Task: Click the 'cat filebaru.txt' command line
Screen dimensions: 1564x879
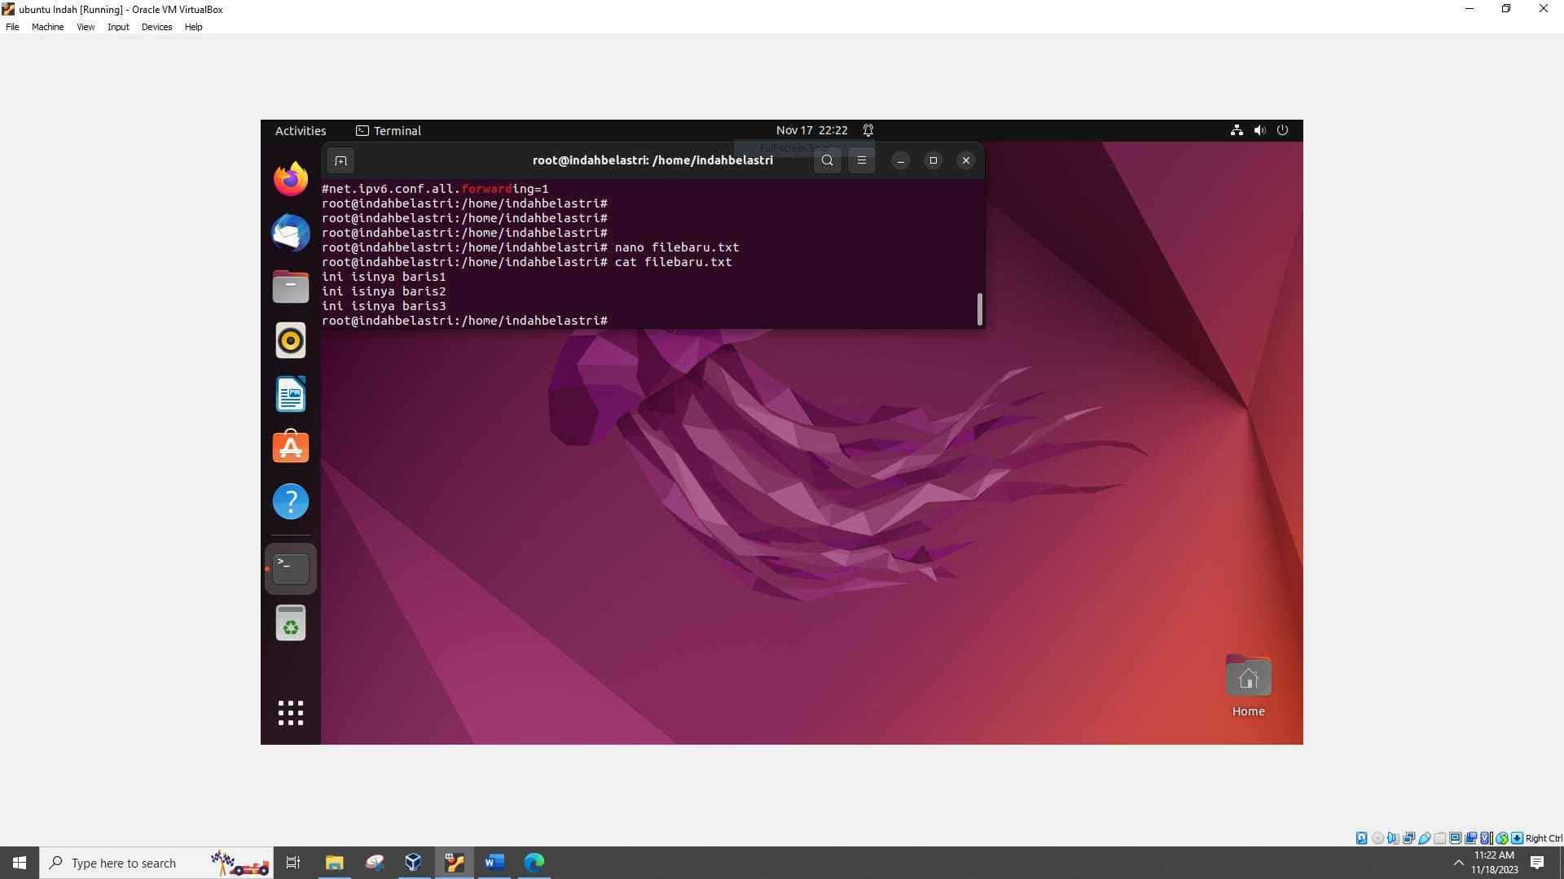Action: pyautogui.click(x=527, y=262)
